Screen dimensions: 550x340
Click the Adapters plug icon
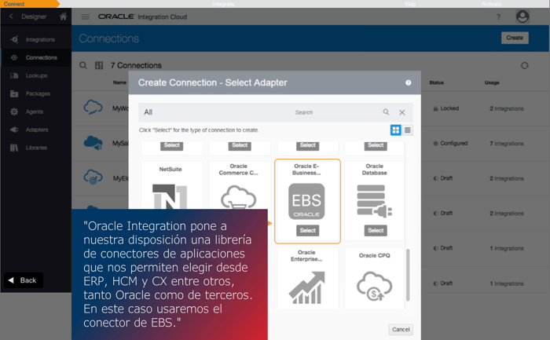[x=14, y=130]
